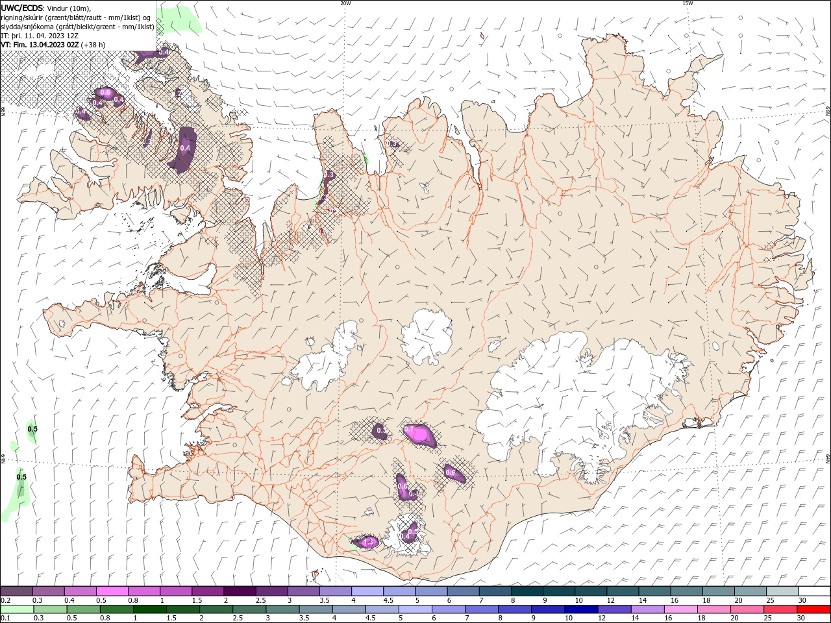Click the 'VT: Fim. 13.04.2023 02Z (+38 h)' line
831x623 pixels.
coord(53,45)
